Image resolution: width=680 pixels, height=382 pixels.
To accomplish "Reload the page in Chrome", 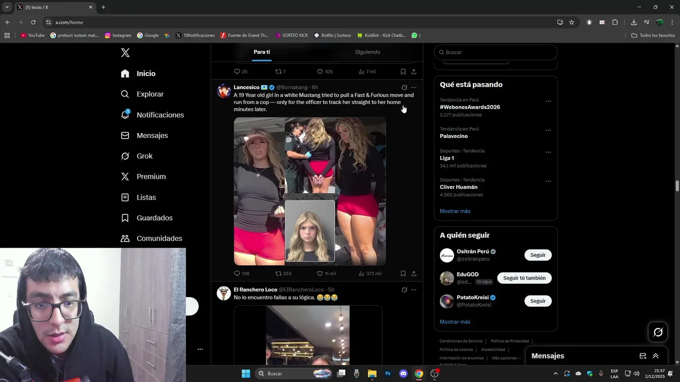I will pyautogui.click(x=33, y=22).
